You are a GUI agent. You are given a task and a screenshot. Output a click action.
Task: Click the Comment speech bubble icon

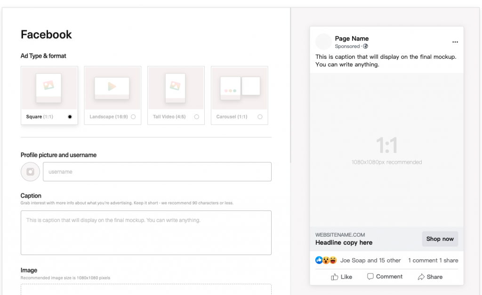[370, 277]
